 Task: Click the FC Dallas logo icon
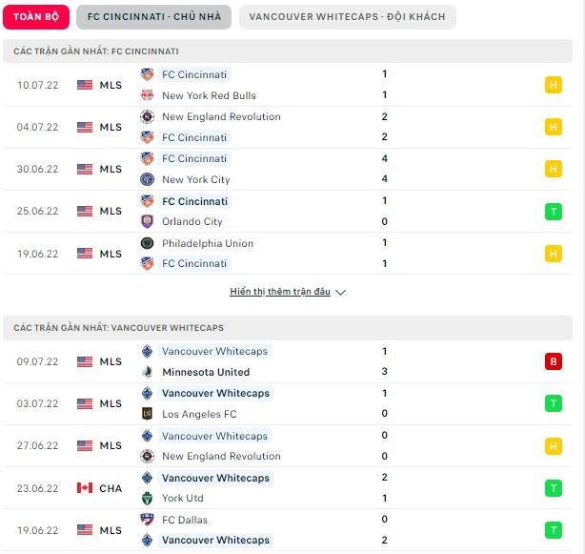[147, 520]
